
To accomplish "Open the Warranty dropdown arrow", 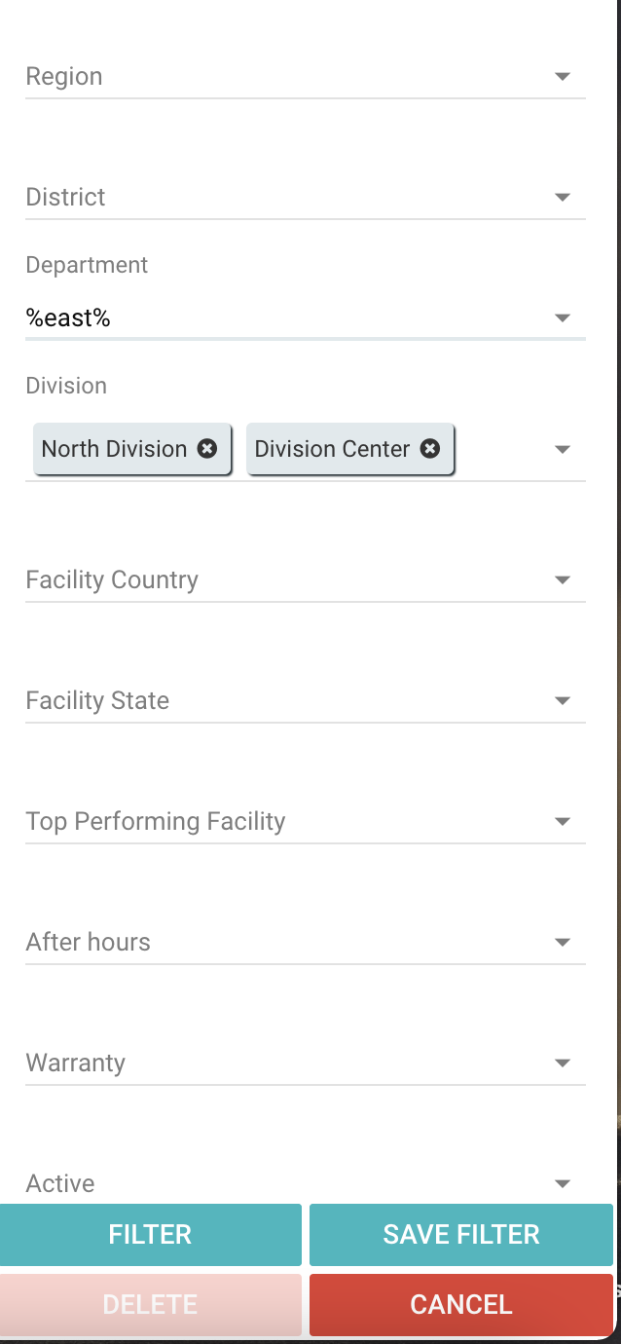I will [562, 1064].
